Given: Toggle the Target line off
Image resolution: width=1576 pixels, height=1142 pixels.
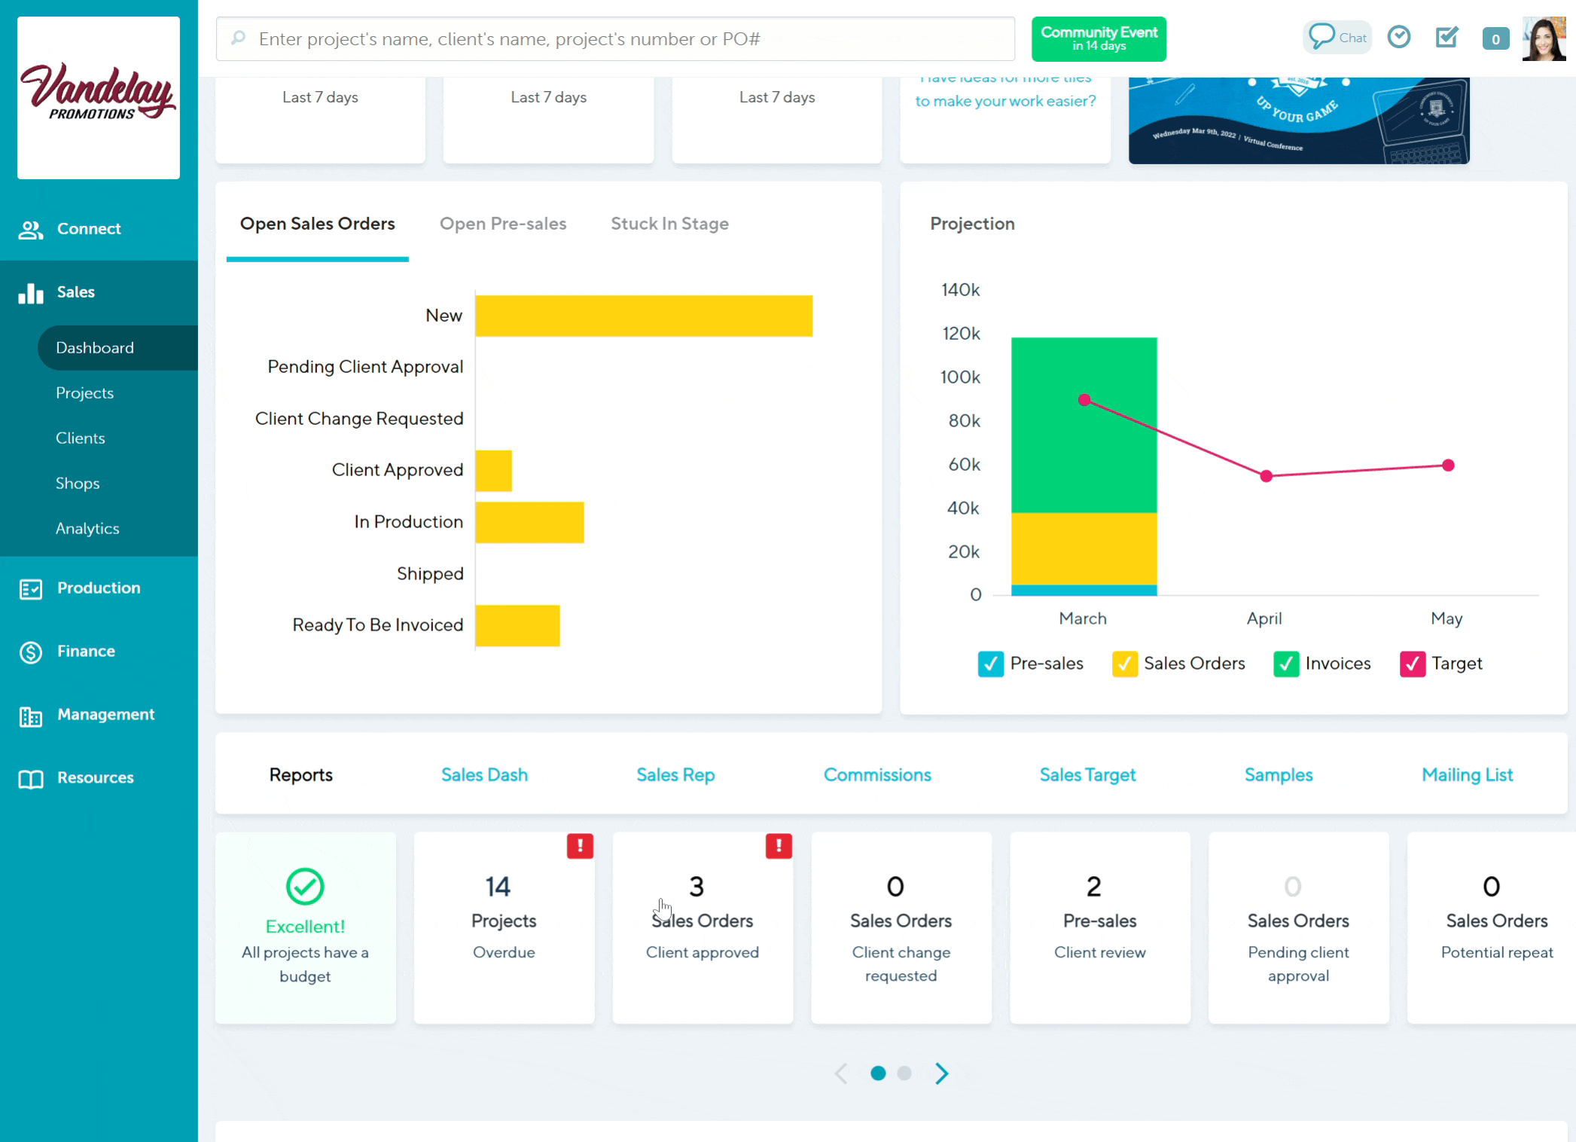Looking at the screenshot, I should [1413, 664].
